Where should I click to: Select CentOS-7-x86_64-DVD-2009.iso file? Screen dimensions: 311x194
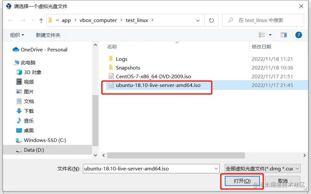click(x=154, y=76)
